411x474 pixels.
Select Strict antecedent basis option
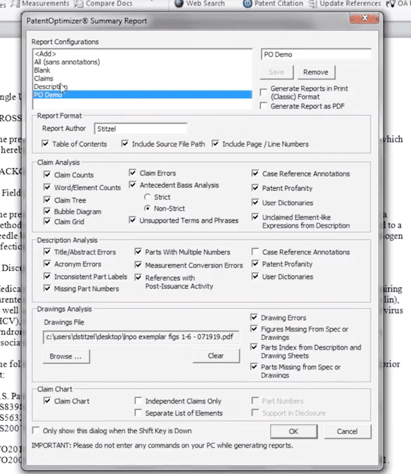click(x=147, y=197)
